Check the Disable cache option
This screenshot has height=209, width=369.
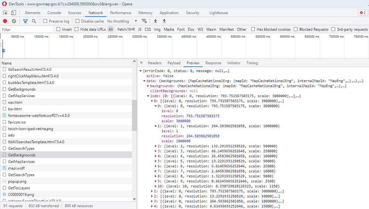[78, 21]
